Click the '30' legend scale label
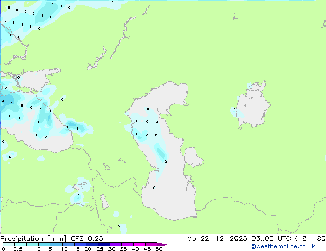326x251 pixels. pyautogui.click(x=112, y=249)
